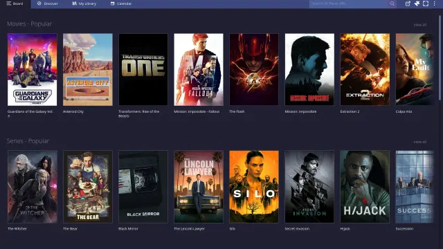Click the search magnifier icon
The height and width of the screenshot is (249, 443).
[x=392, y=3]
